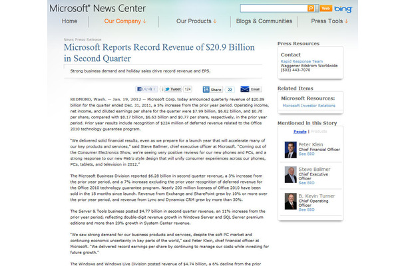The image size is (406, 266).
Task: Select the Web search scope button
Action: (x=325, y=8)
